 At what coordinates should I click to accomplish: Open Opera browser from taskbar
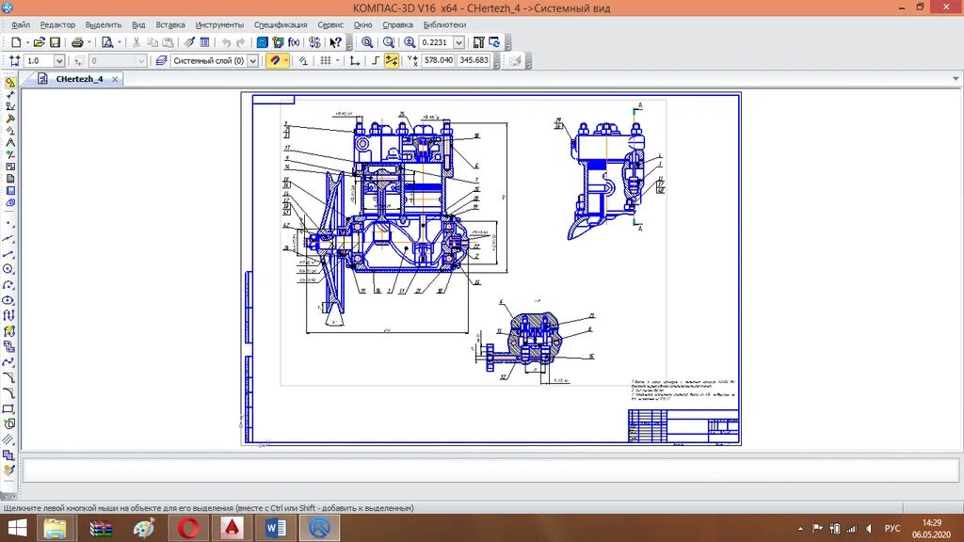188,528
